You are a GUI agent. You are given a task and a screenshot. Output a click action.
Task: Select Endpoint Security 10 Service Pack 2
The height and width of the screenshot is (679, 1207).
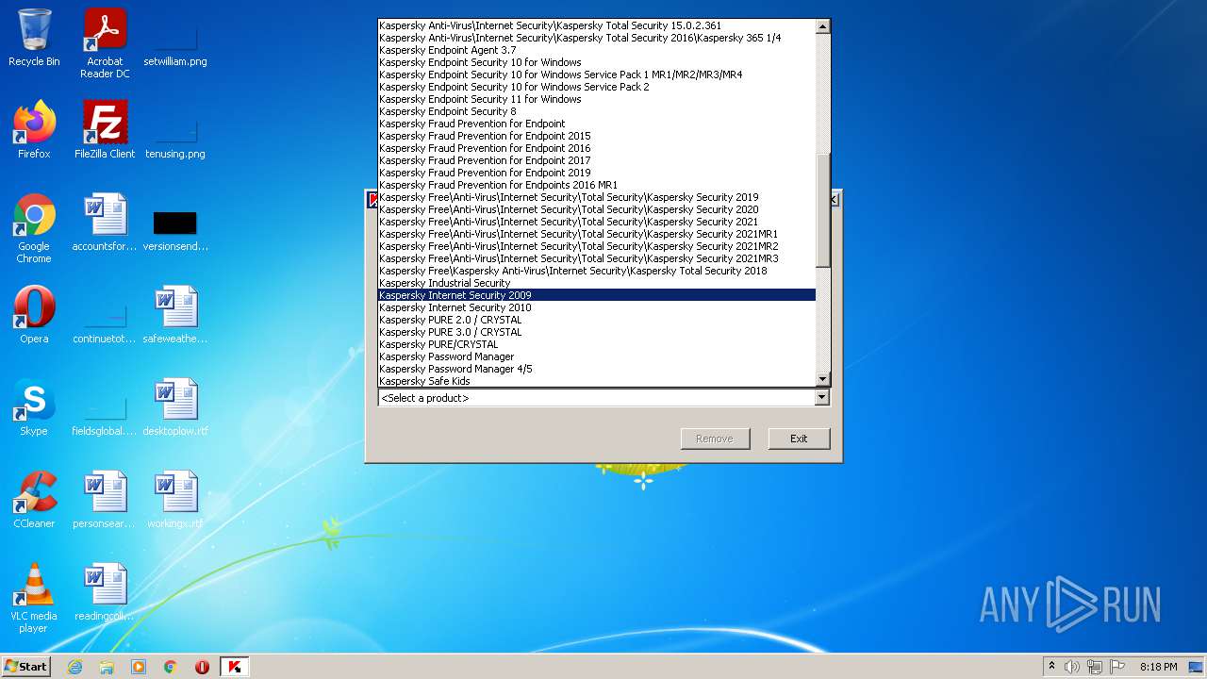(x=596, y=87)
